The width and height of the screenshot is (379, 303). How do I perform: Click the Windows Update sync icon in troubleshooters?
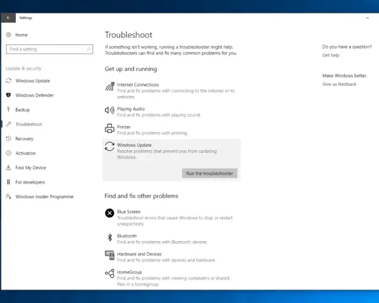[x=109, y=146]
